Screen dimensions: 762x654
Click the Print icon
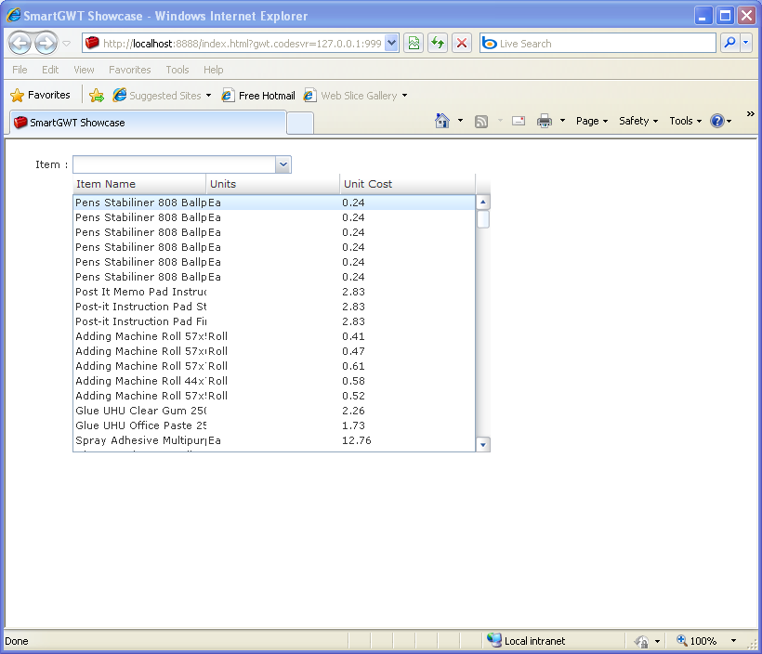545,121
